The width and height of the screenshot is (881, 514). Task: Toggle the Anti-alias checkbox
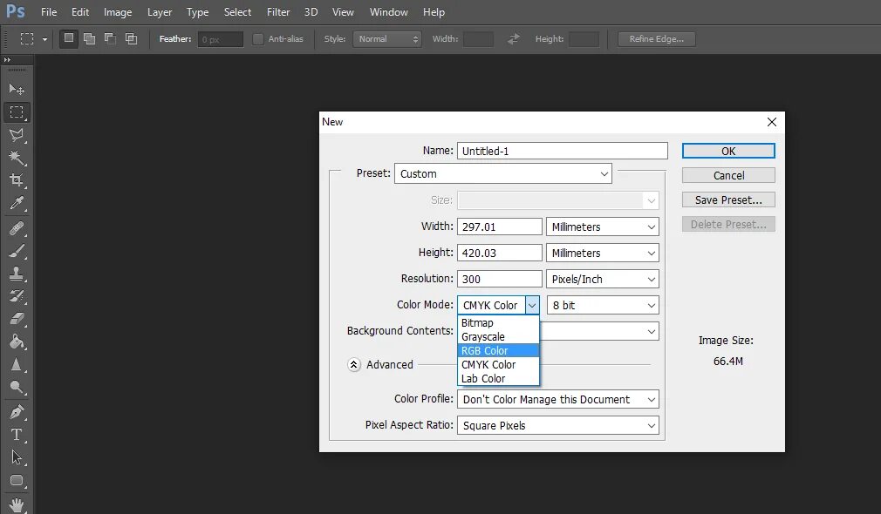(x=258, y=38)
